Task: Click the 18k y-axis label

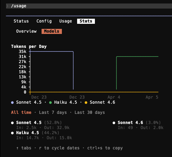Action: (23, 72)
